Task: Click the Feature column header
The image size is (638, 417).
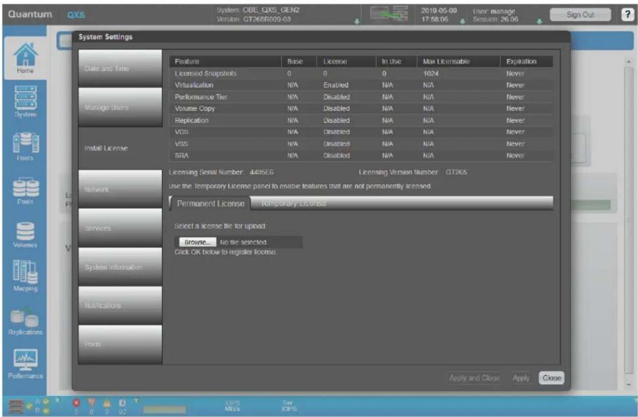Action: pos(226,62)
